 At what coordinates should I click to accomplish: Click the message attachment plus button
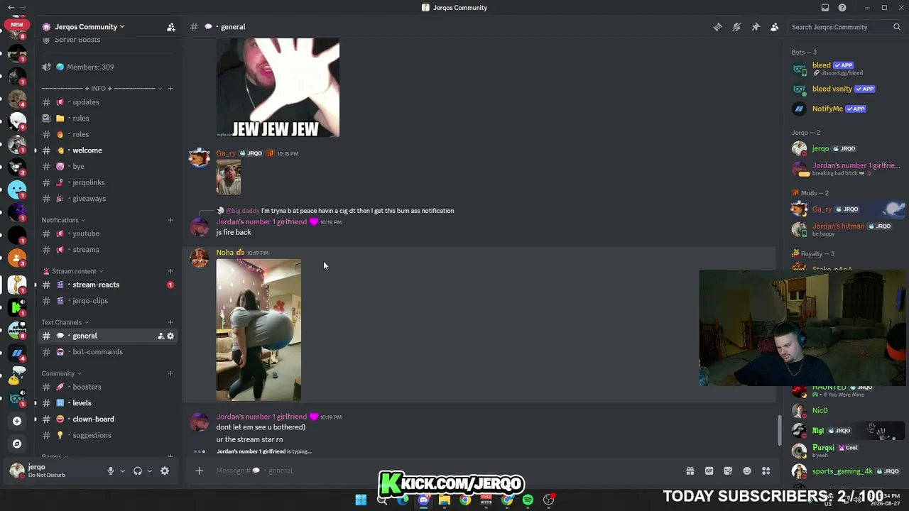[x=200, y=471]
